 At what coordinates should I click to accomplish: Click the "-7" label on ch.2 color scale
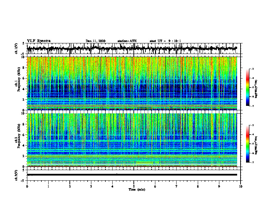point(253,163)
